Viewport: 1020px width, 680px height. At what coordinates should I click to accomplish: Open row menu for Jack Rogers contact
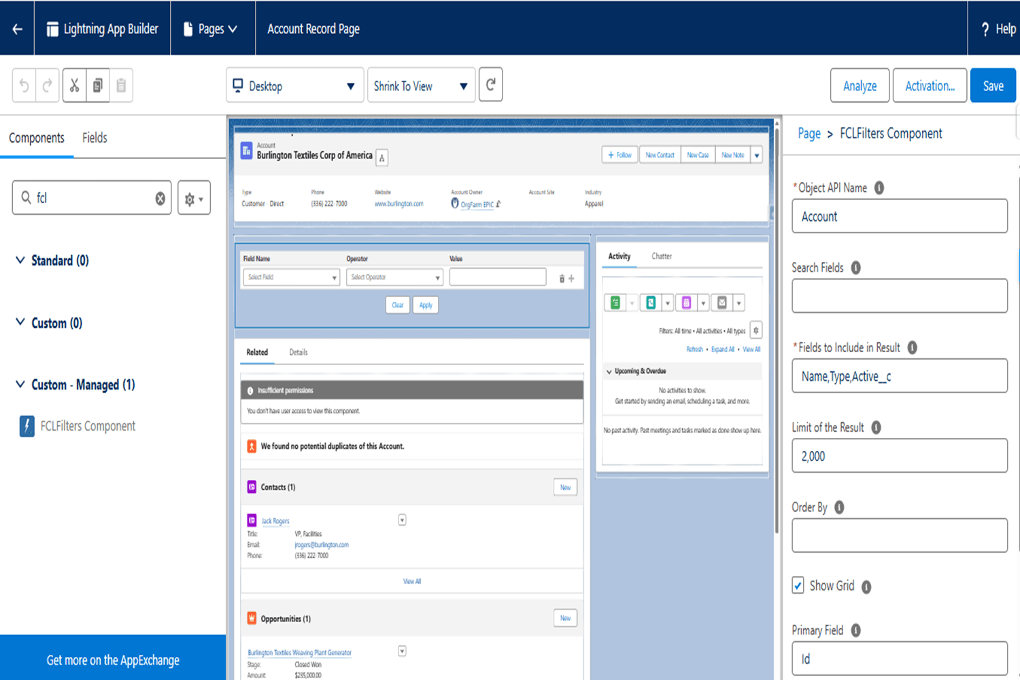coord(402,520)
